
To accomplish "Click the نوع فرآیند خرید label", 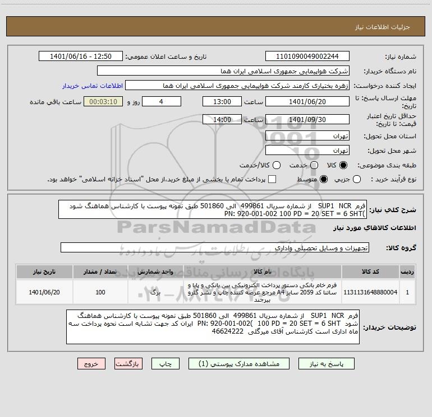I will click(393, 180).
